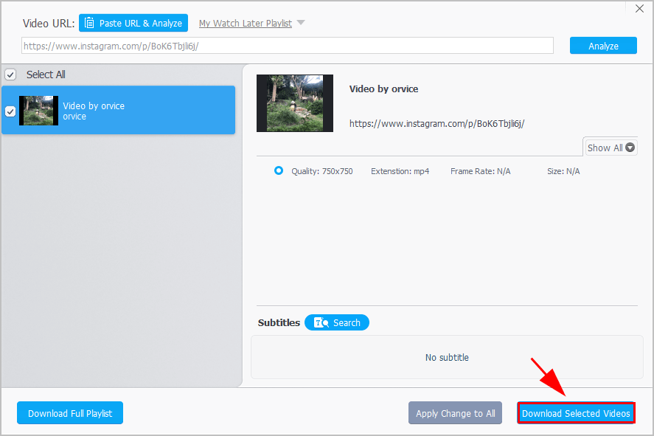This screenshot has width=654, height=436.
Task: Select the search subtitle magnifier icon
Action: point(320,322)
